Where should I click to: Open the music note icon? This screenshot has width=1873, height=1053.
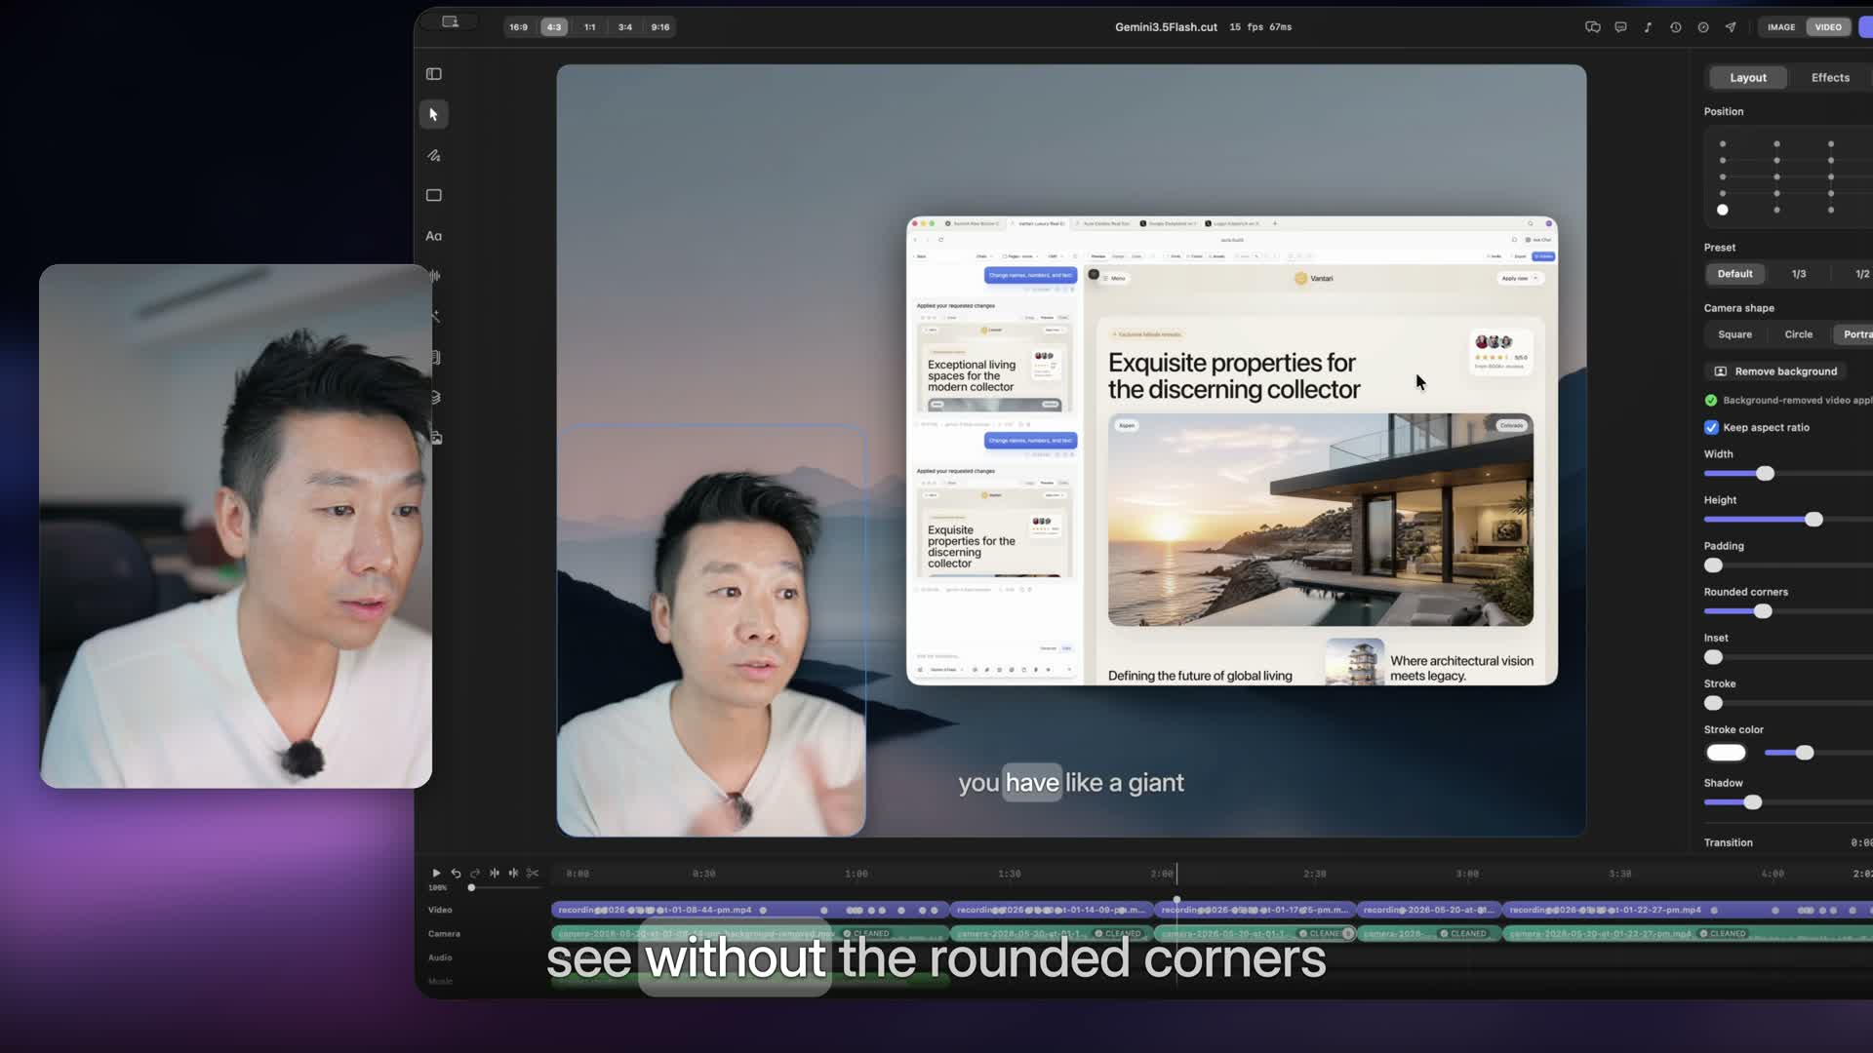click(1648, 27)
